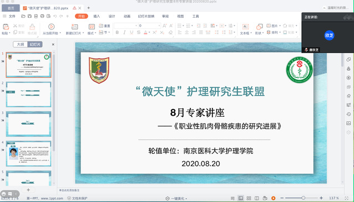Click the 新建幻灯片 new slide icon
354x202 pixels.
(74, 27)
